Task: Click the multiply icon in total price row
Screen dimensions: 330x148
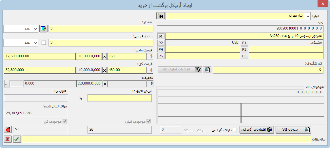Action: 105,70
